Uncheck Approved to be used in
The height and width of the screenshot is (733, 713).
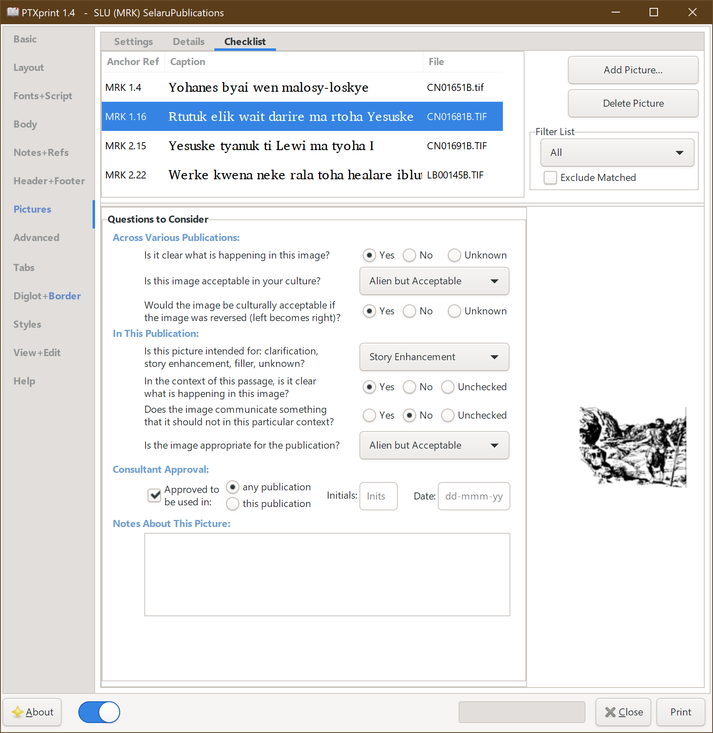154,495
